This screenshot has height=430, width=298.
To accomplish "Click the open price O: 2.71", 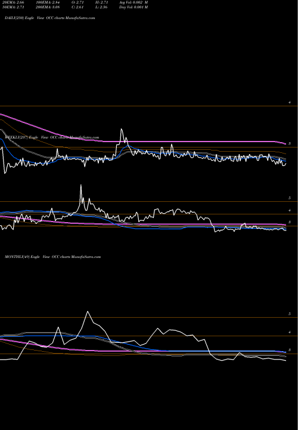I will click(x=77, y=2).
